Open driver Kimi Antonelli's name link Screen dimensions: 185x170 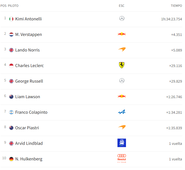[28, 19]
